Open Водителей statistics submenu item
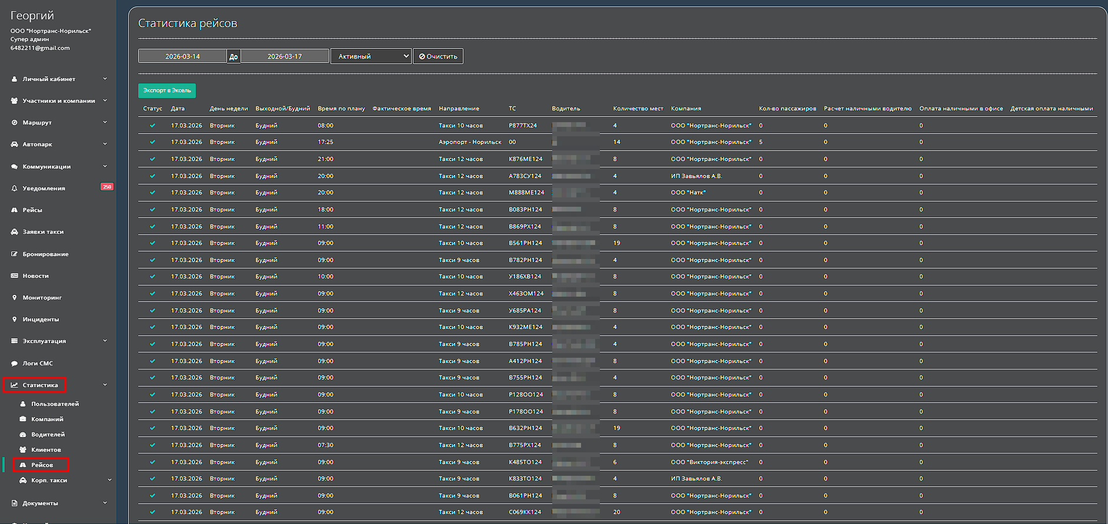The width and height of the screenshot is (1108, 524). click(x=48, y=435)
